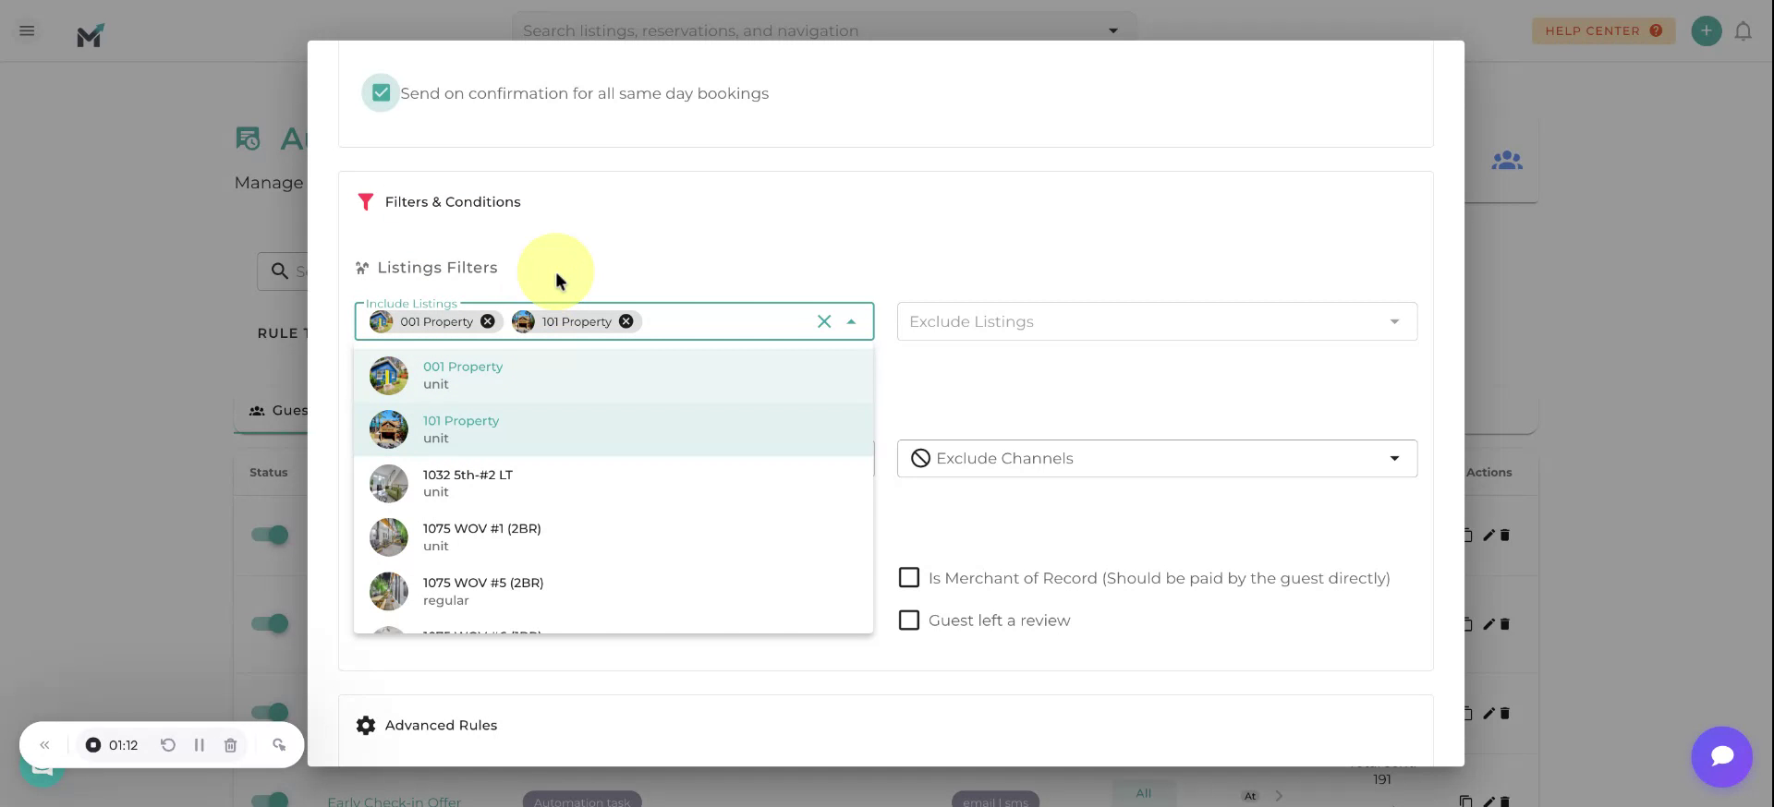Open the Help Center button

(x=1603, y=30)
